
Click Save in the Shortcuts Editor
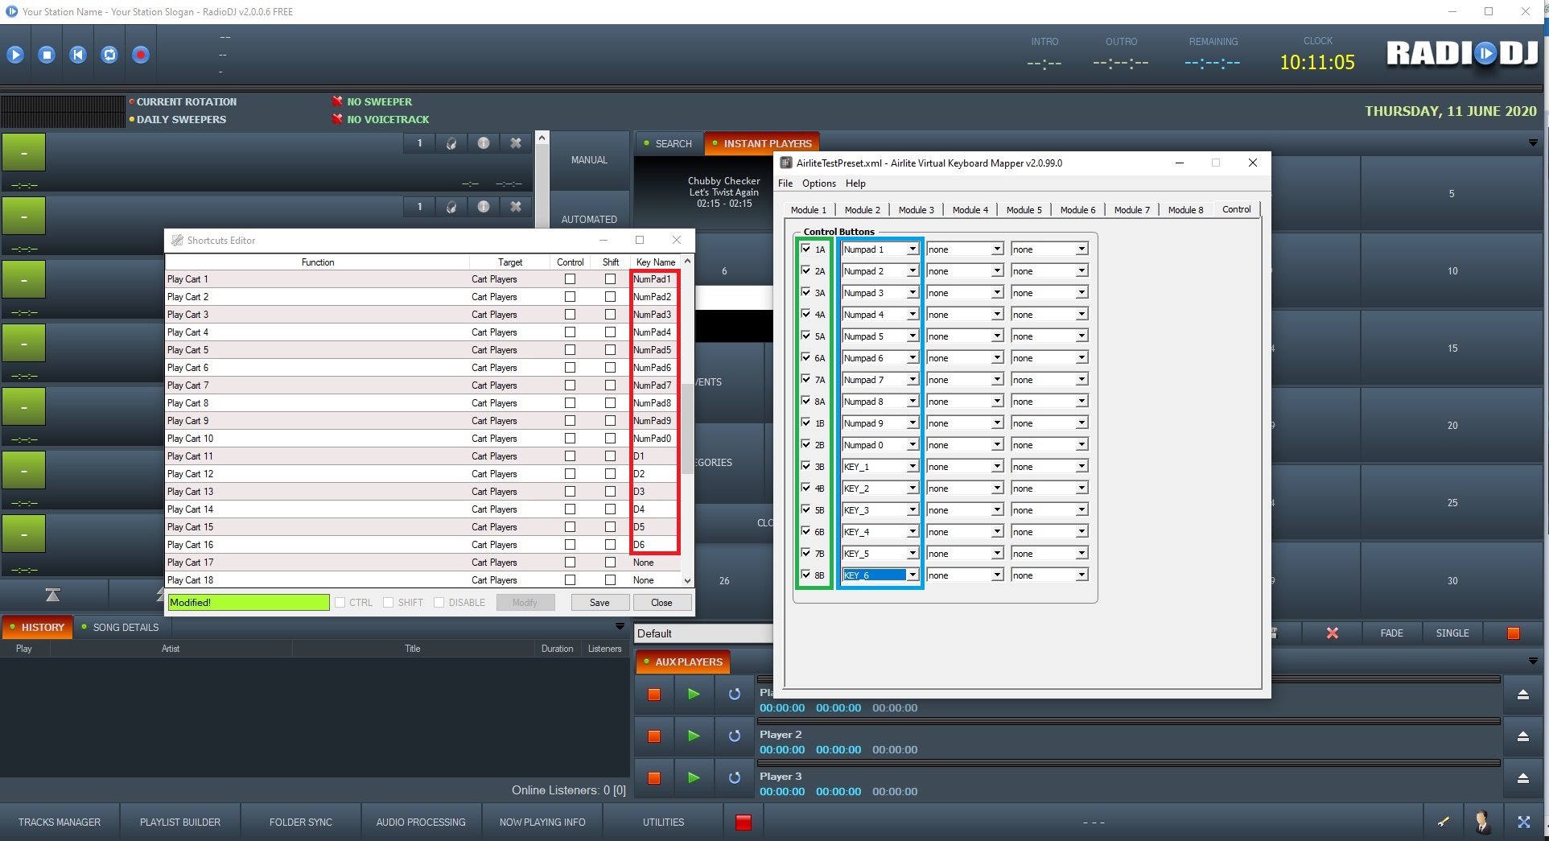pyautogui.click(x=599, y=603)
